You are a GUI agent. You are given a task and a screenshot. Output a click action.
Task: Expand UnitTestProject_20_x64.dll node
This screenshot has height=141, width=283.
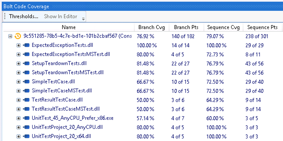click(x=18, y=137)
